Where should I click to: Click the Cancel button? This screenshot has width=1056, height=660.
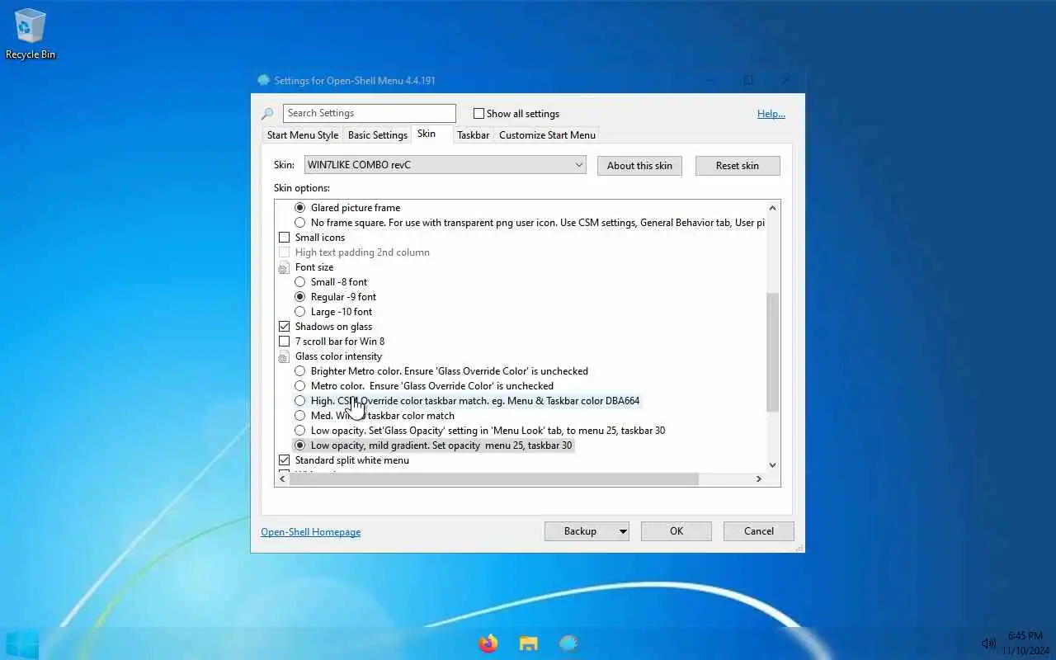click(x=759, y=531)
